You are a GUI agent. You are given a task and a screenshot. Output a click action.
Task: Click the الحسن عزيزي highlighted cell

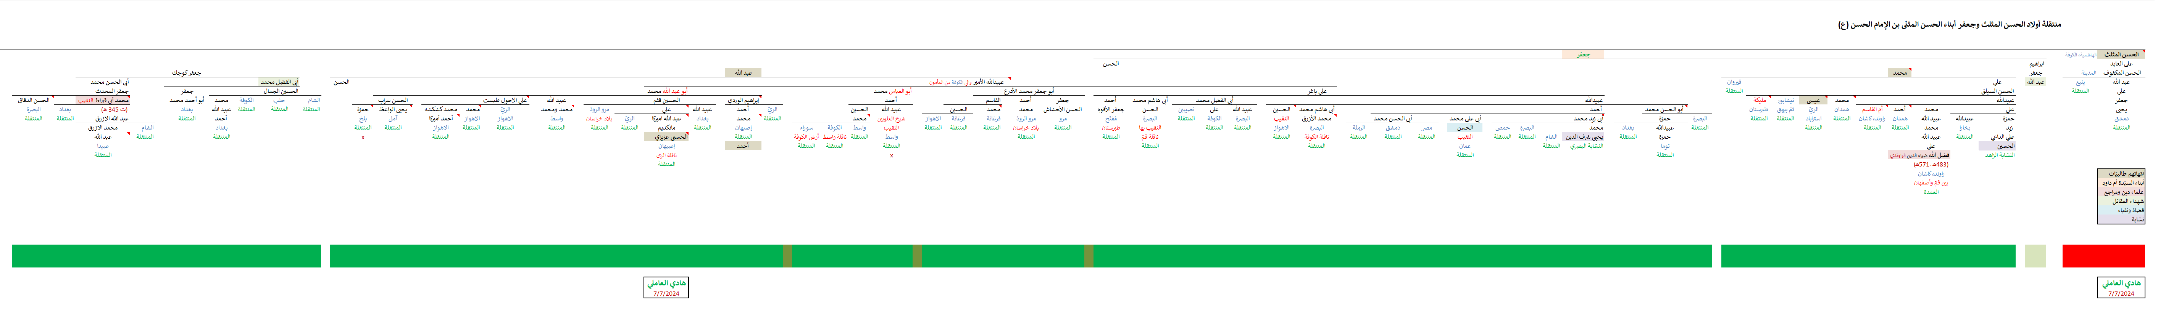coord(666,136)
